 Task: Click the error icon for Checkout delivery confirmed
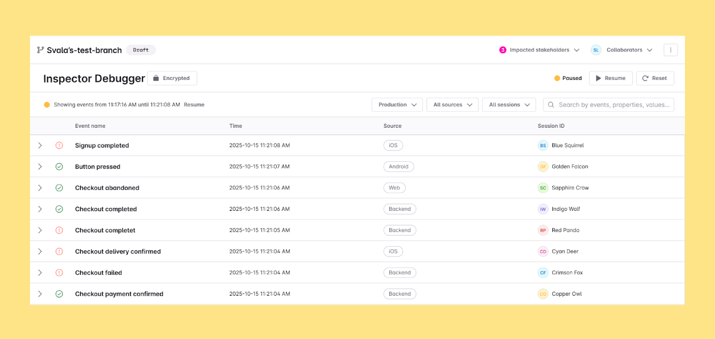point(59,251)
